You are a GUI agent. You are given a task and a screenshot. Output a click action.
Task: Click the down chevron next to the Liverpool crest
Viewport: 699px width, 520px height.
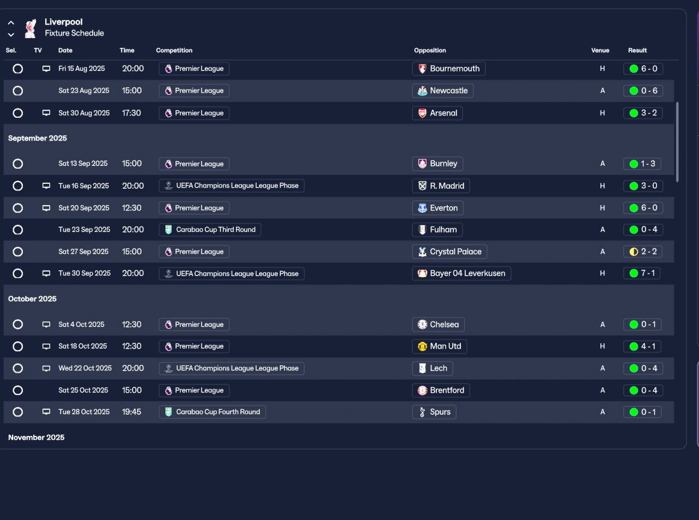[x=11, y=34]
